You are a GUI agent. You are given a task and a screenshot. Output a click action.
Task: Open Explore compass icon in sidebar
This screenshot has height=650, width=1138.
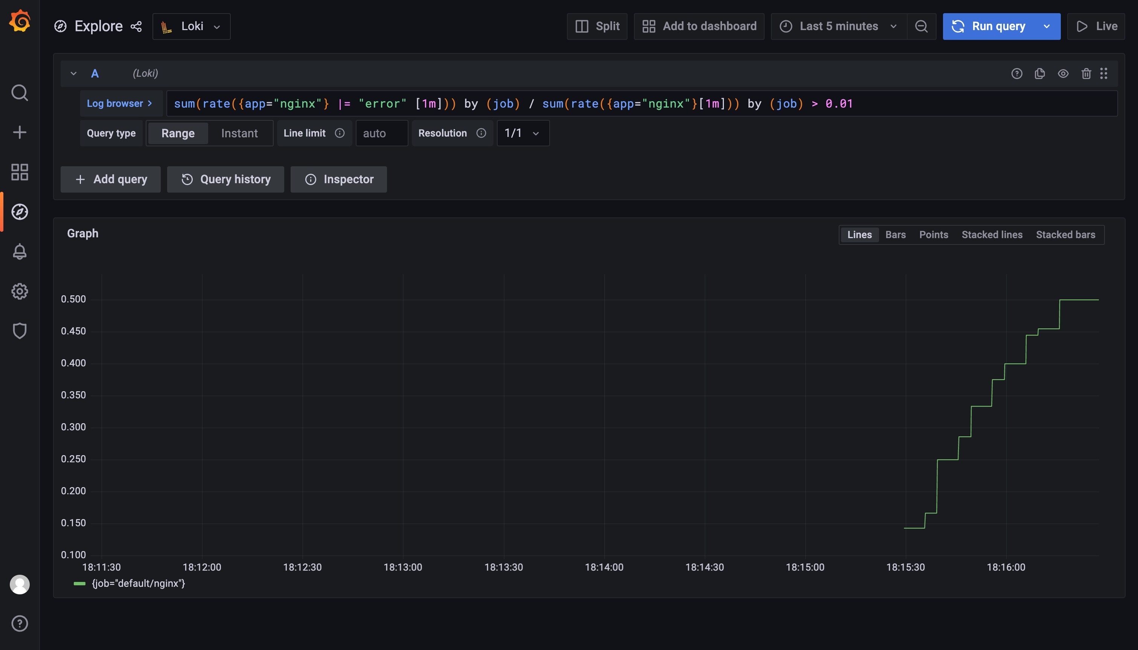[20, 212]
